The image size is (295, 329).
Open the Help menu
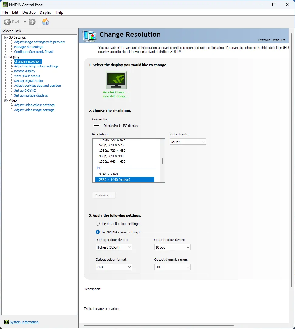(x=59, y=12)
